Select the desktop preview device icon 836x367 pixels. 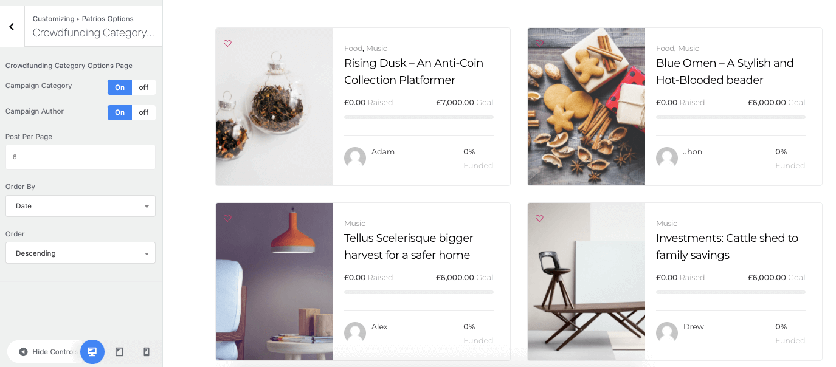(x=92, y=352)
